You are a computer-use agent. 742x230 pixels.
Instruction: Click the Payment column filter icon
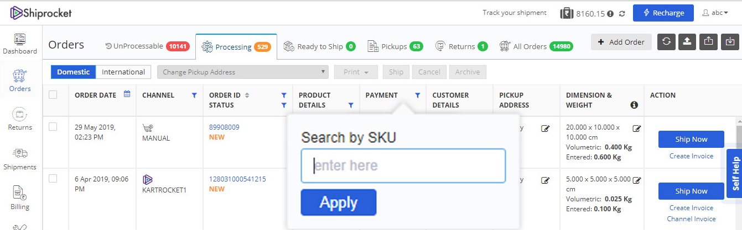417,95
